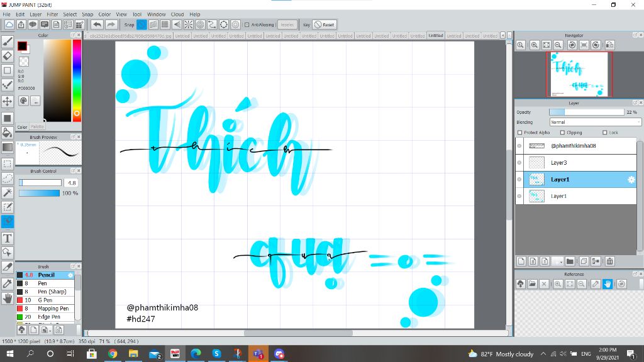Click the Navigator canvas thumbnail
The height and width of the screenshot is (362, 644).
tap(579, 74)
